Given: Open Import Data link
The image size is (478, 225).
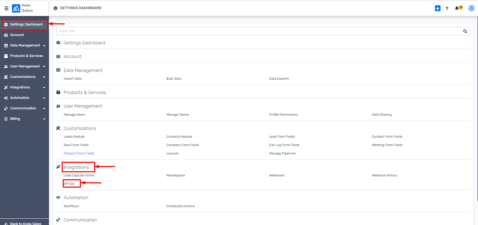Looking at the screenshot, I should (72, 79).
